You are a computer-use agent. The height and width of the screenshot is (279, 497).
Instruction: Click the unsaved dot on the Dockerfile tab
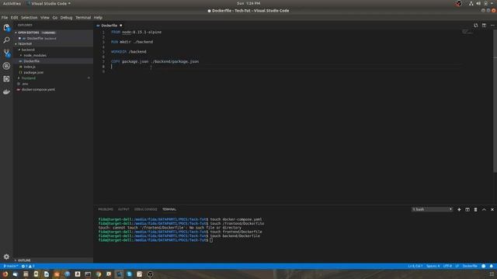point(121,26)
